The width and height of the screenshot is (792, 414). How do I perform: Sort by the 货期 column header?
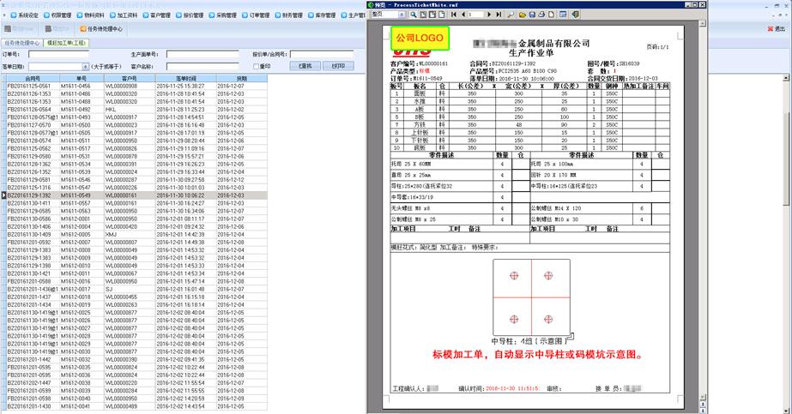pos(242,79)
